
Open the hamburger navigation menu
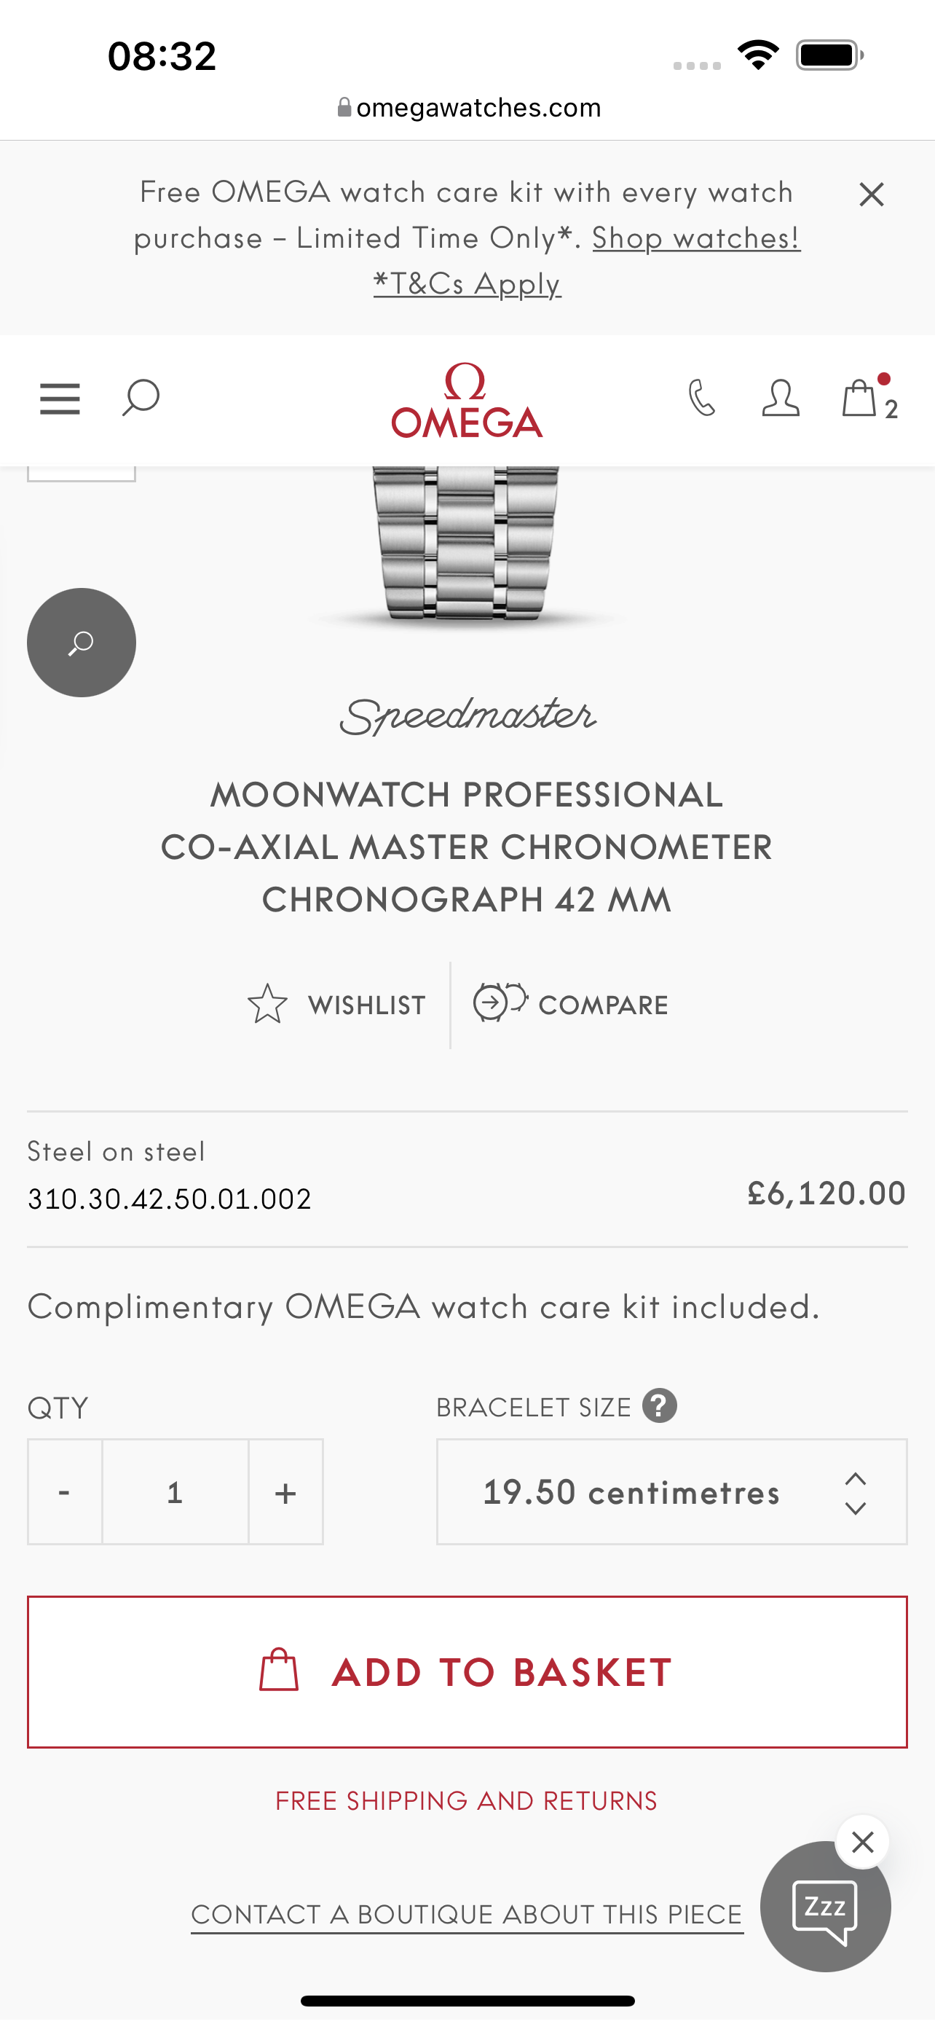[60, 399]
